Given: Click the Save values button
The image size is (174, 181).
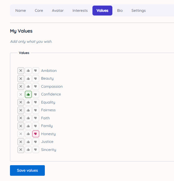Looking at the screenshot, I should 27,170.
